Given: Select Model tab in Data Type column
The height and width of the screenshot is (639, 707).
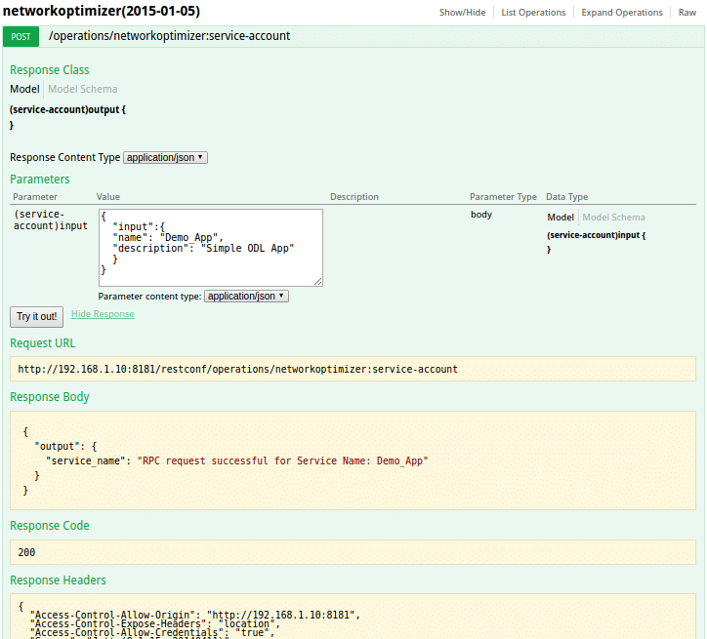Looking at the screenshot, I should click(x=561, y=218).
